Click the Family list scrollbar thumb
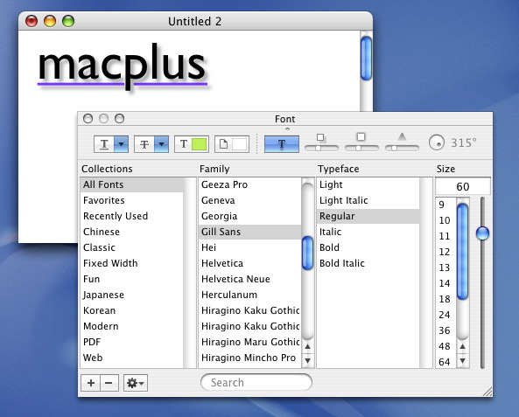519x417 pixels. 307,253
